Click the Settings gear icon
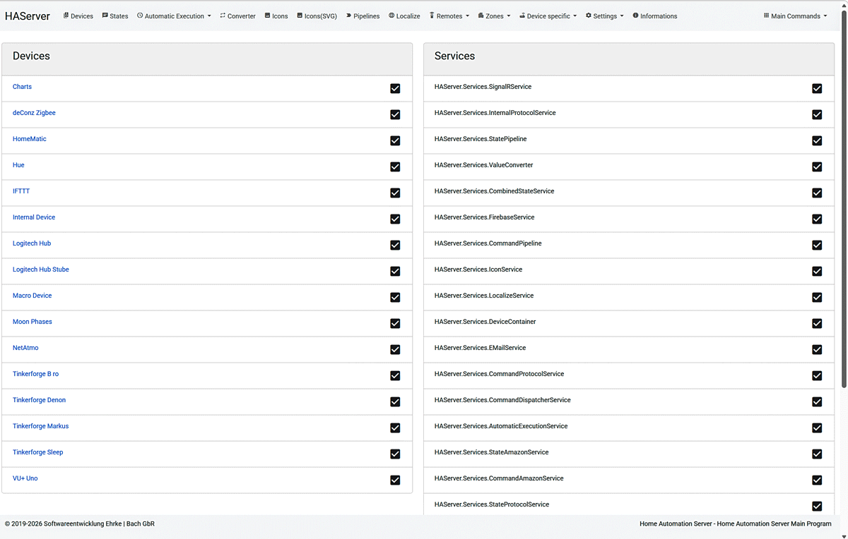This screenshot has width=848, height=539. click(589, 16)
